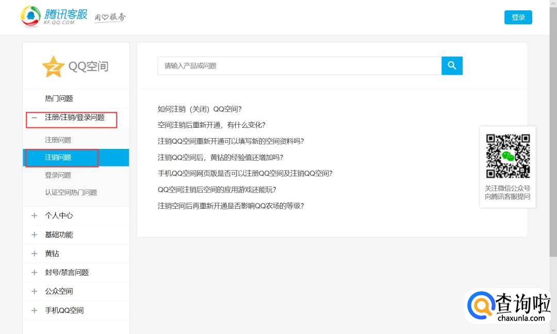
Task: Open 如何注销（关闭）QQ空间? question
Action: [200, 109]
